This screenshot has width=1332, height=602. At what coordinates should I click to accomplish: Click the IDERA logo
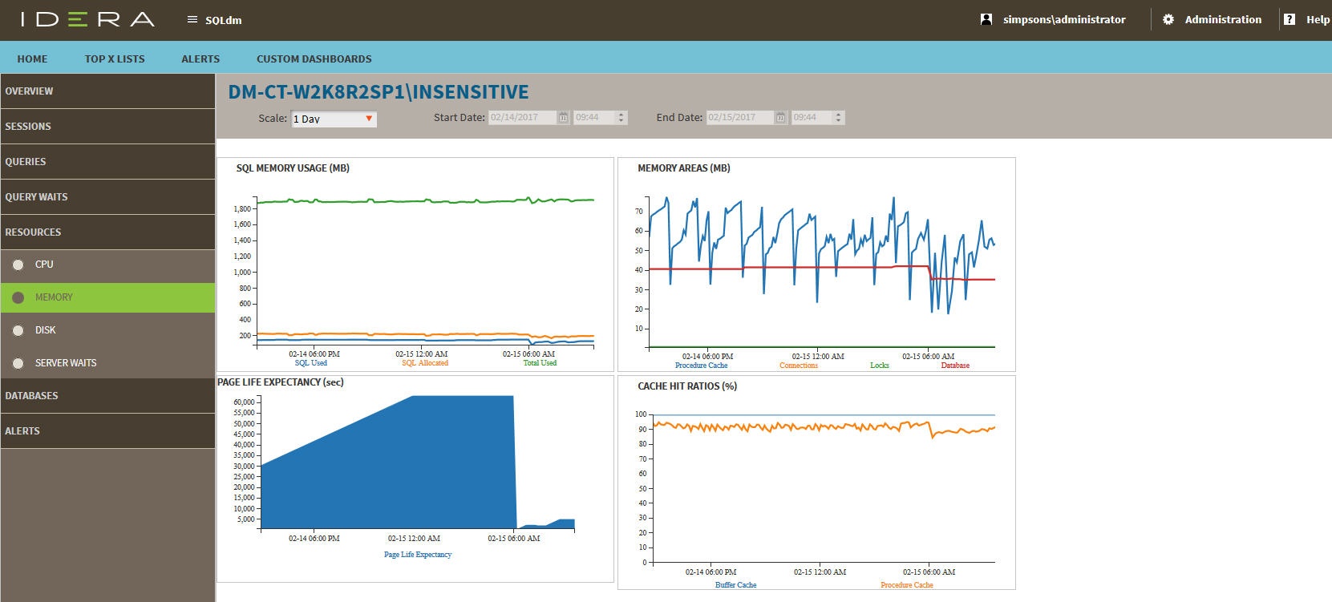click(x=87, y=20)
